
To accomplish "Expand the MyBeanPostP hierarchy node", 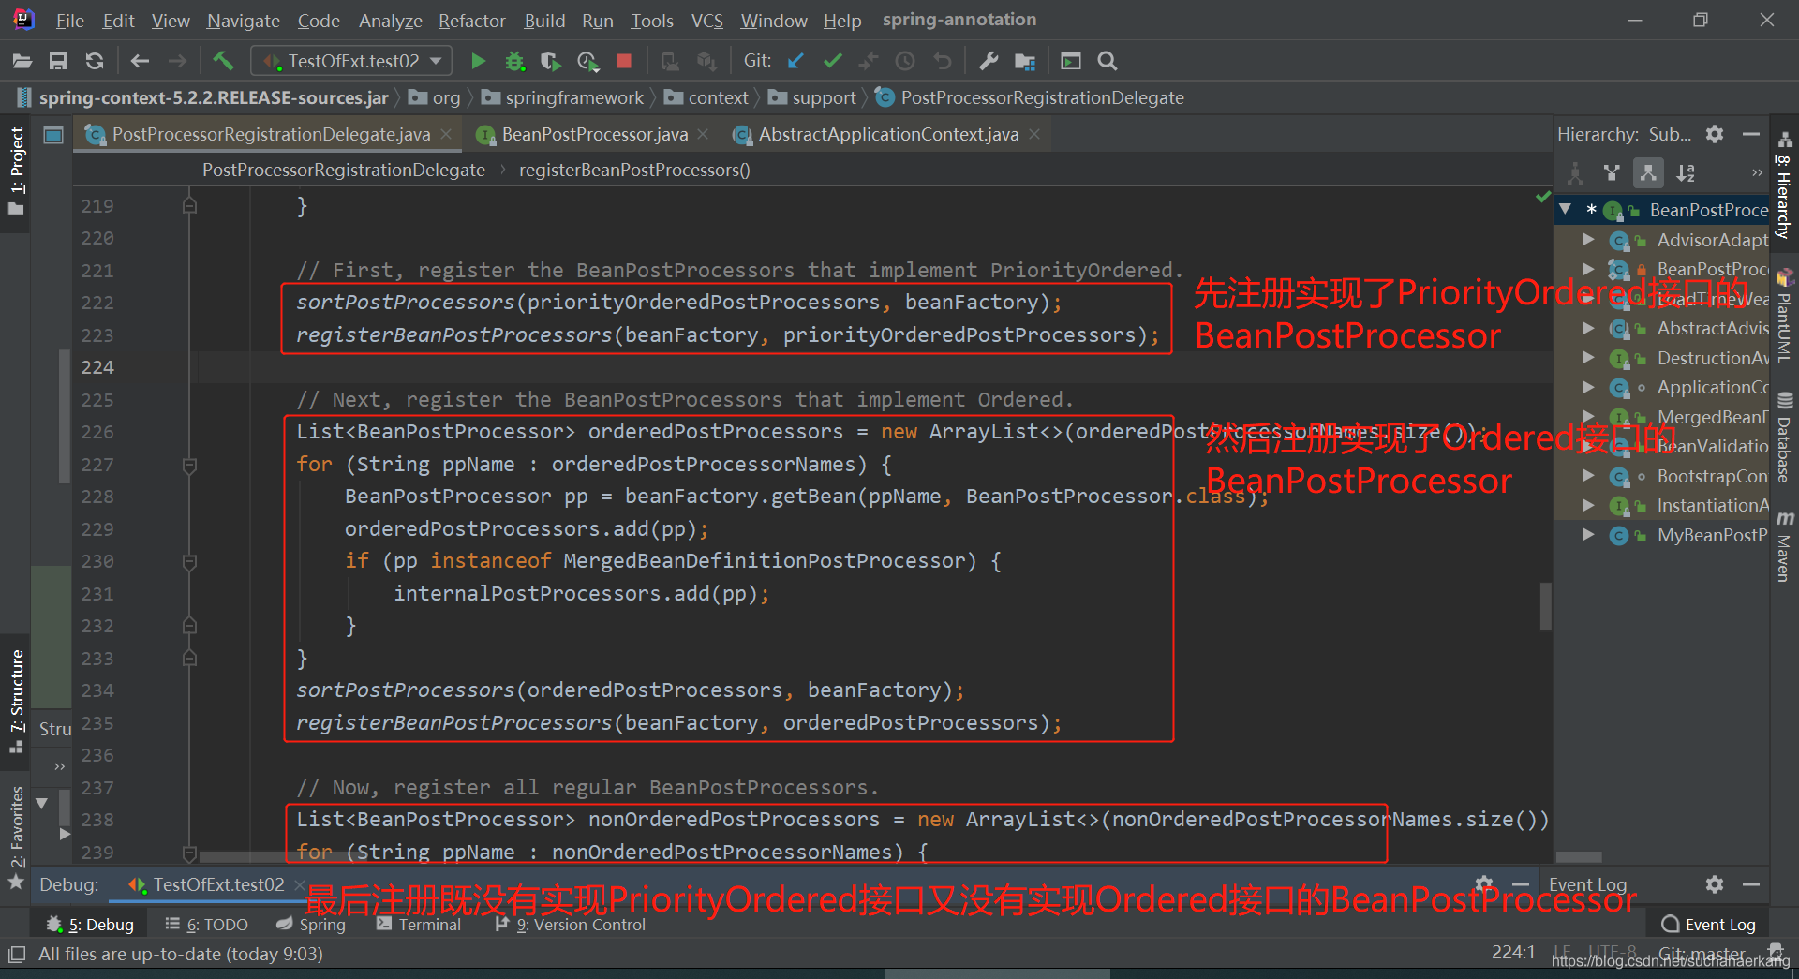I will 1588,535.
